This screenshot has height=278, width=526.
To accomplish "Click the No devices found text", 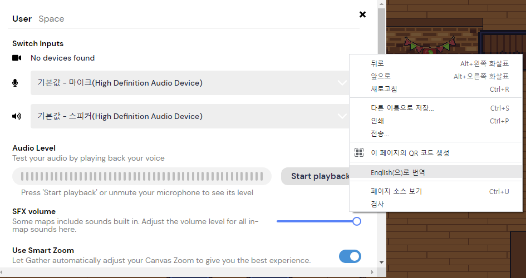I will [x=63, y=58].
